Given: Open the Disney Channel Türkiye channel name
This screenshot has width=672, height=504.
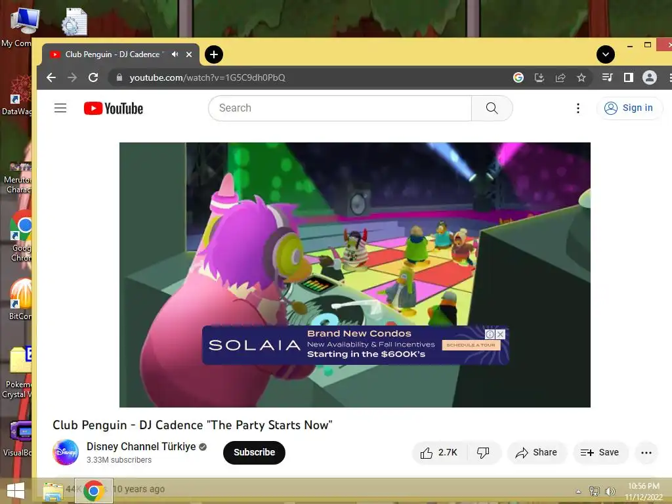Looking at the screenshot, I should click(141, 446).
